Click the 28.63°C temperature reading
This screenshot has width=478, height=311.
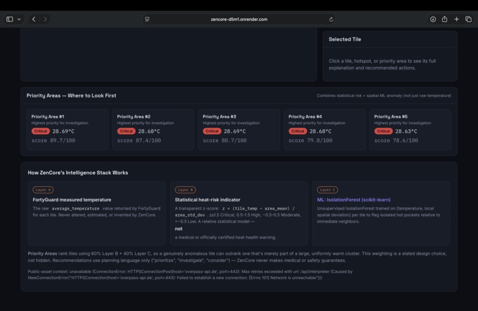[406, 131]
